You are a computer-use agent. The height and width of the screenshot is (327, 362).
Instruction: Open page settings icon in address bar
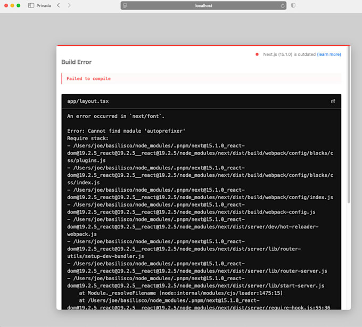pyautogui.click(x=125, y=5)
